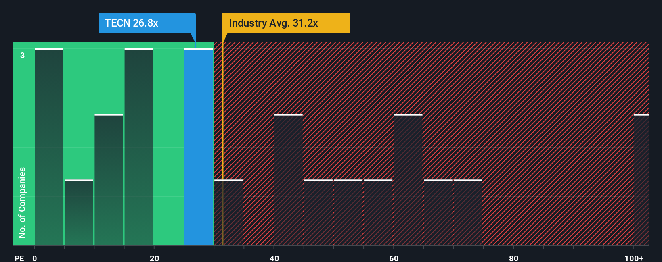Click the bar for PE 30 to 35

tap(228, 212)
